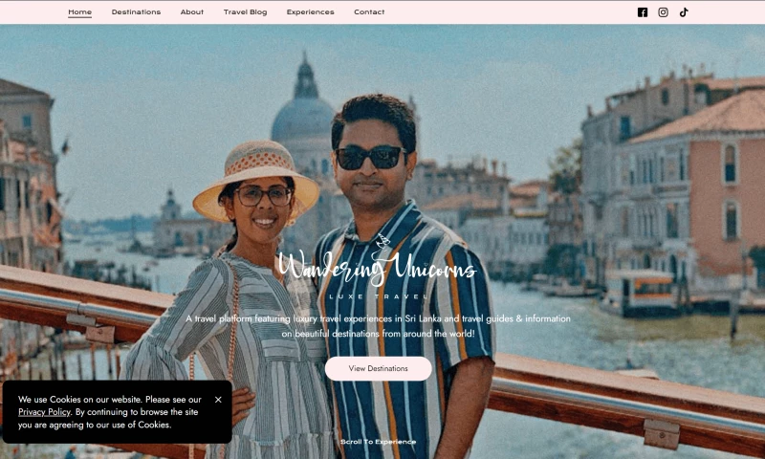
Task: Select the About menu item
Action: (192, 12)
